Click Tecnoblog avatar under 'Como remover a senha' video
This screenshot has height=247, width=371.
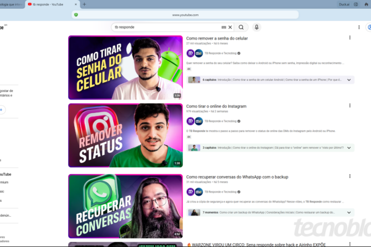[x=198, y=53]
